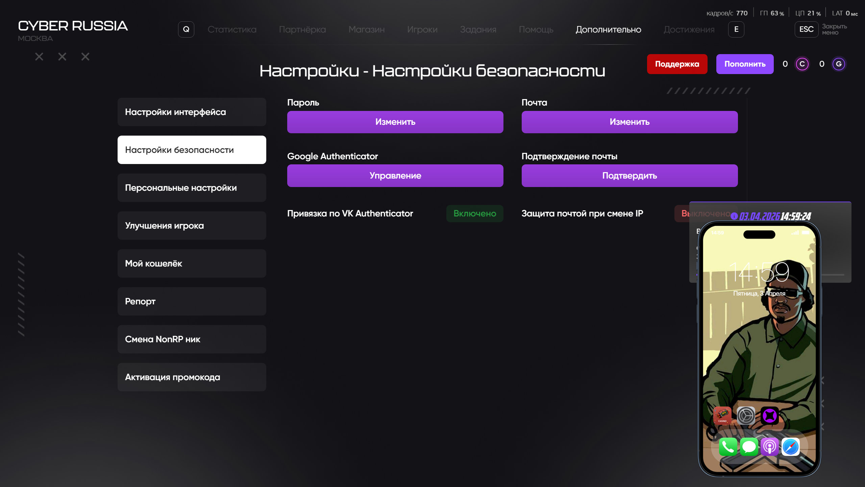
Task: Select Персональные настройки in the sidebar
Action: click(192, 188)
